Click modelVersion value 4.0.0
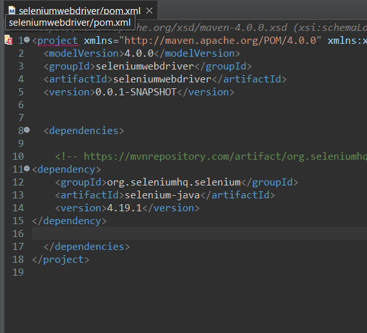367x333 pixels. click(139, 53)
